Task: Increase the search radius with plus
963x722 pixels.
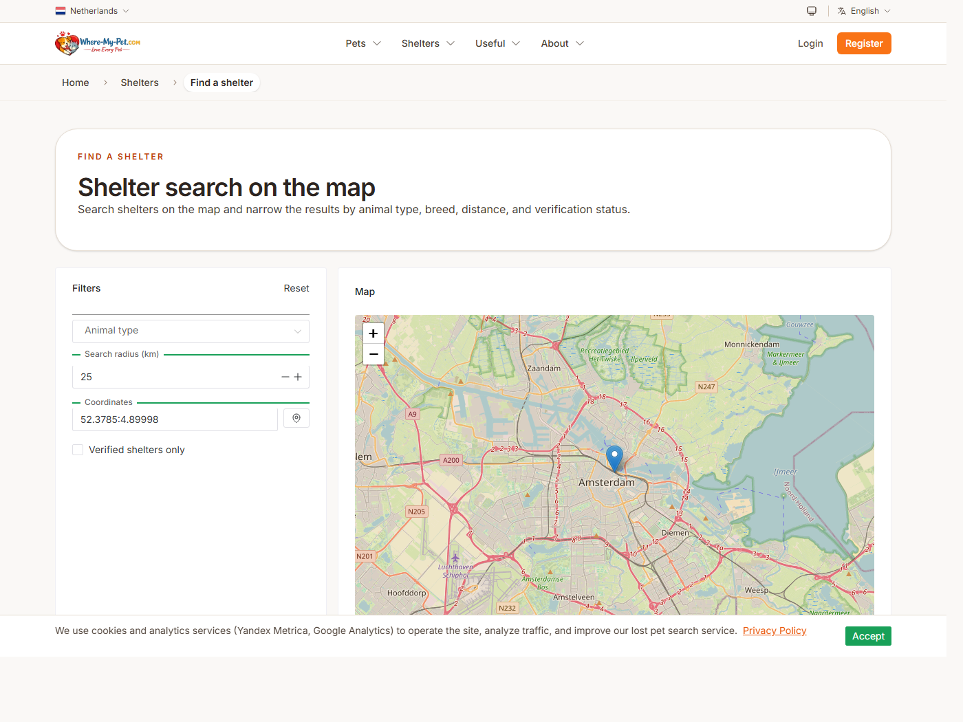Action: (x=298, y=377)
